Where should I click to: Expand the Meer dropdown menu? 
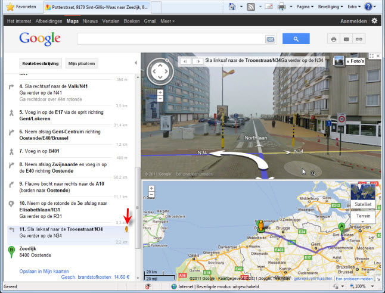pyautogui.click(x=167, y=21)
